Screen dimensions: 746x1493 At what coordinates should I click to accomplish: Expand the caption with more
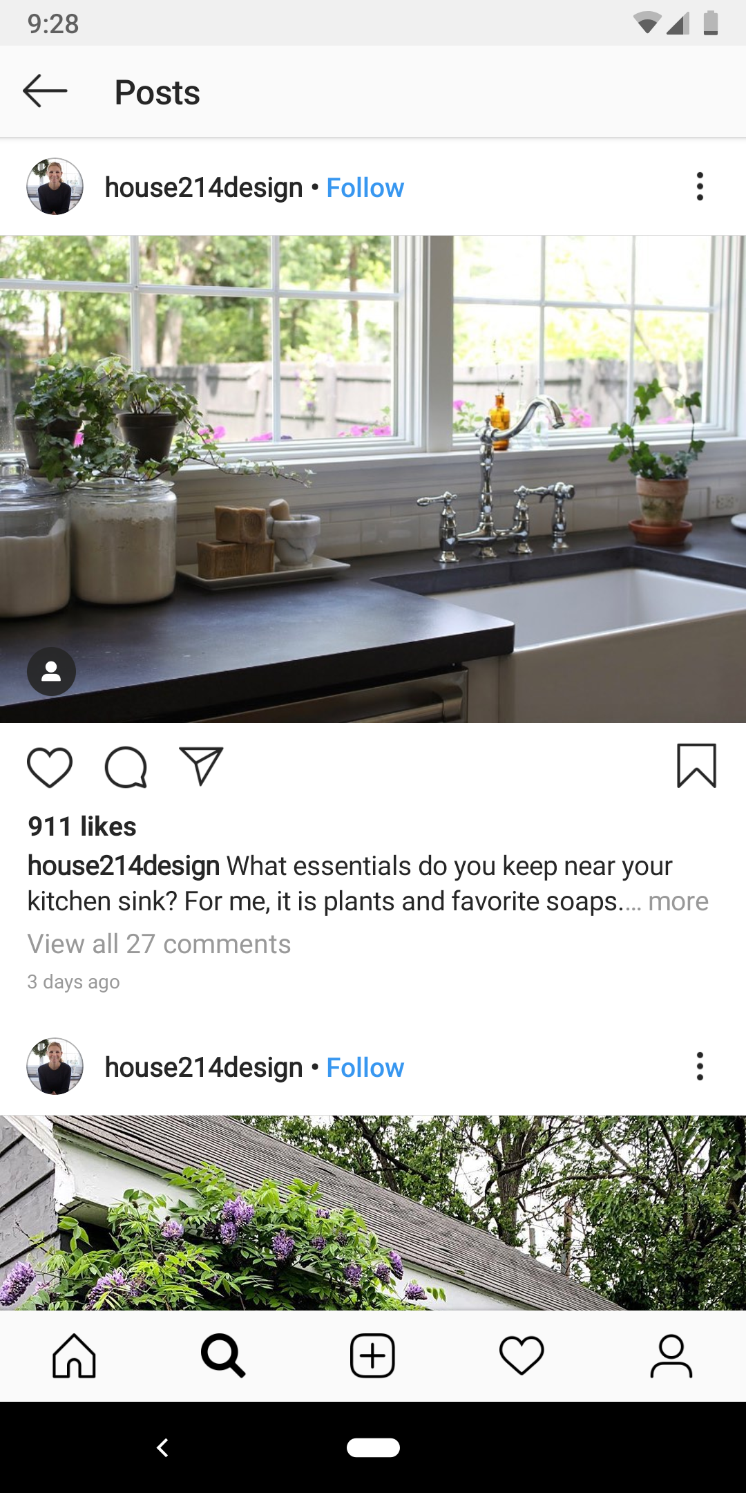pyautogui.click(x=678, y=901)
